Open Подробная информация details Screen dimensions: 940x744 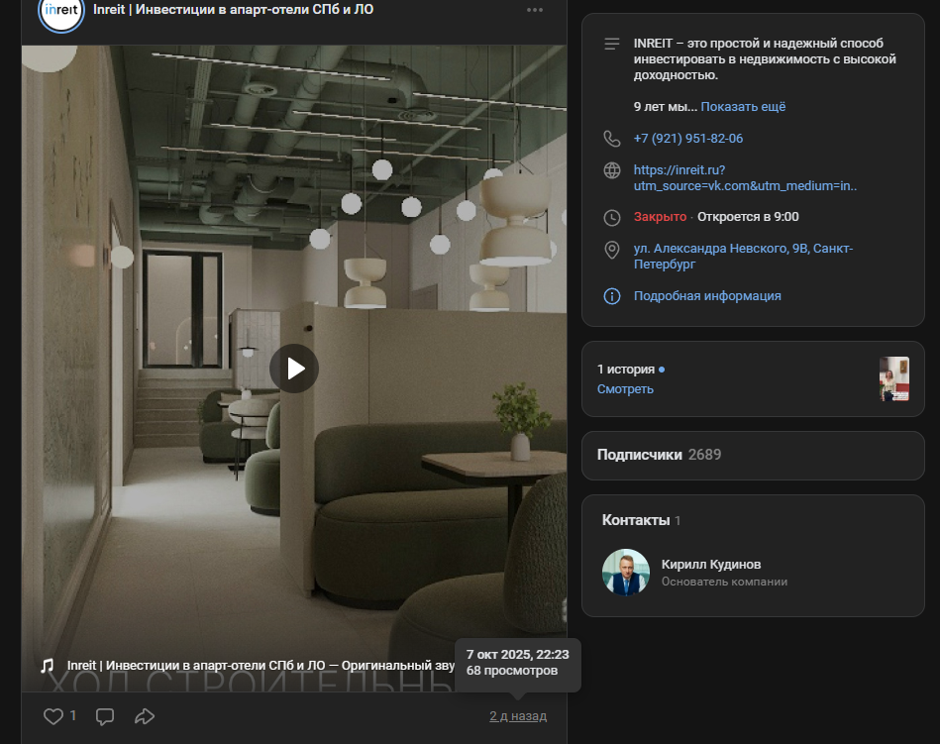(x=707, y=296)
